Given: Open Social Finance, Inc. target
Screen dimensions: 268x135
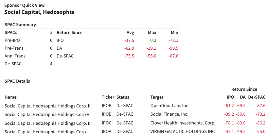Looking at the screenshot, I should point(169,114).
